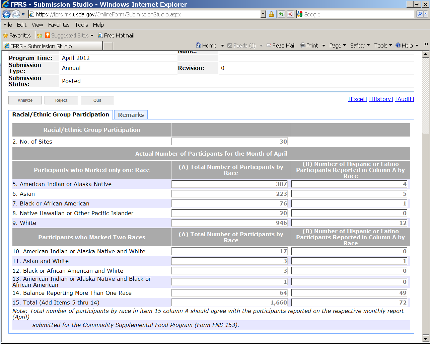430x344 pixels.
Task: Click the Stop loading X icon
Action: click(x=290, y=14)
